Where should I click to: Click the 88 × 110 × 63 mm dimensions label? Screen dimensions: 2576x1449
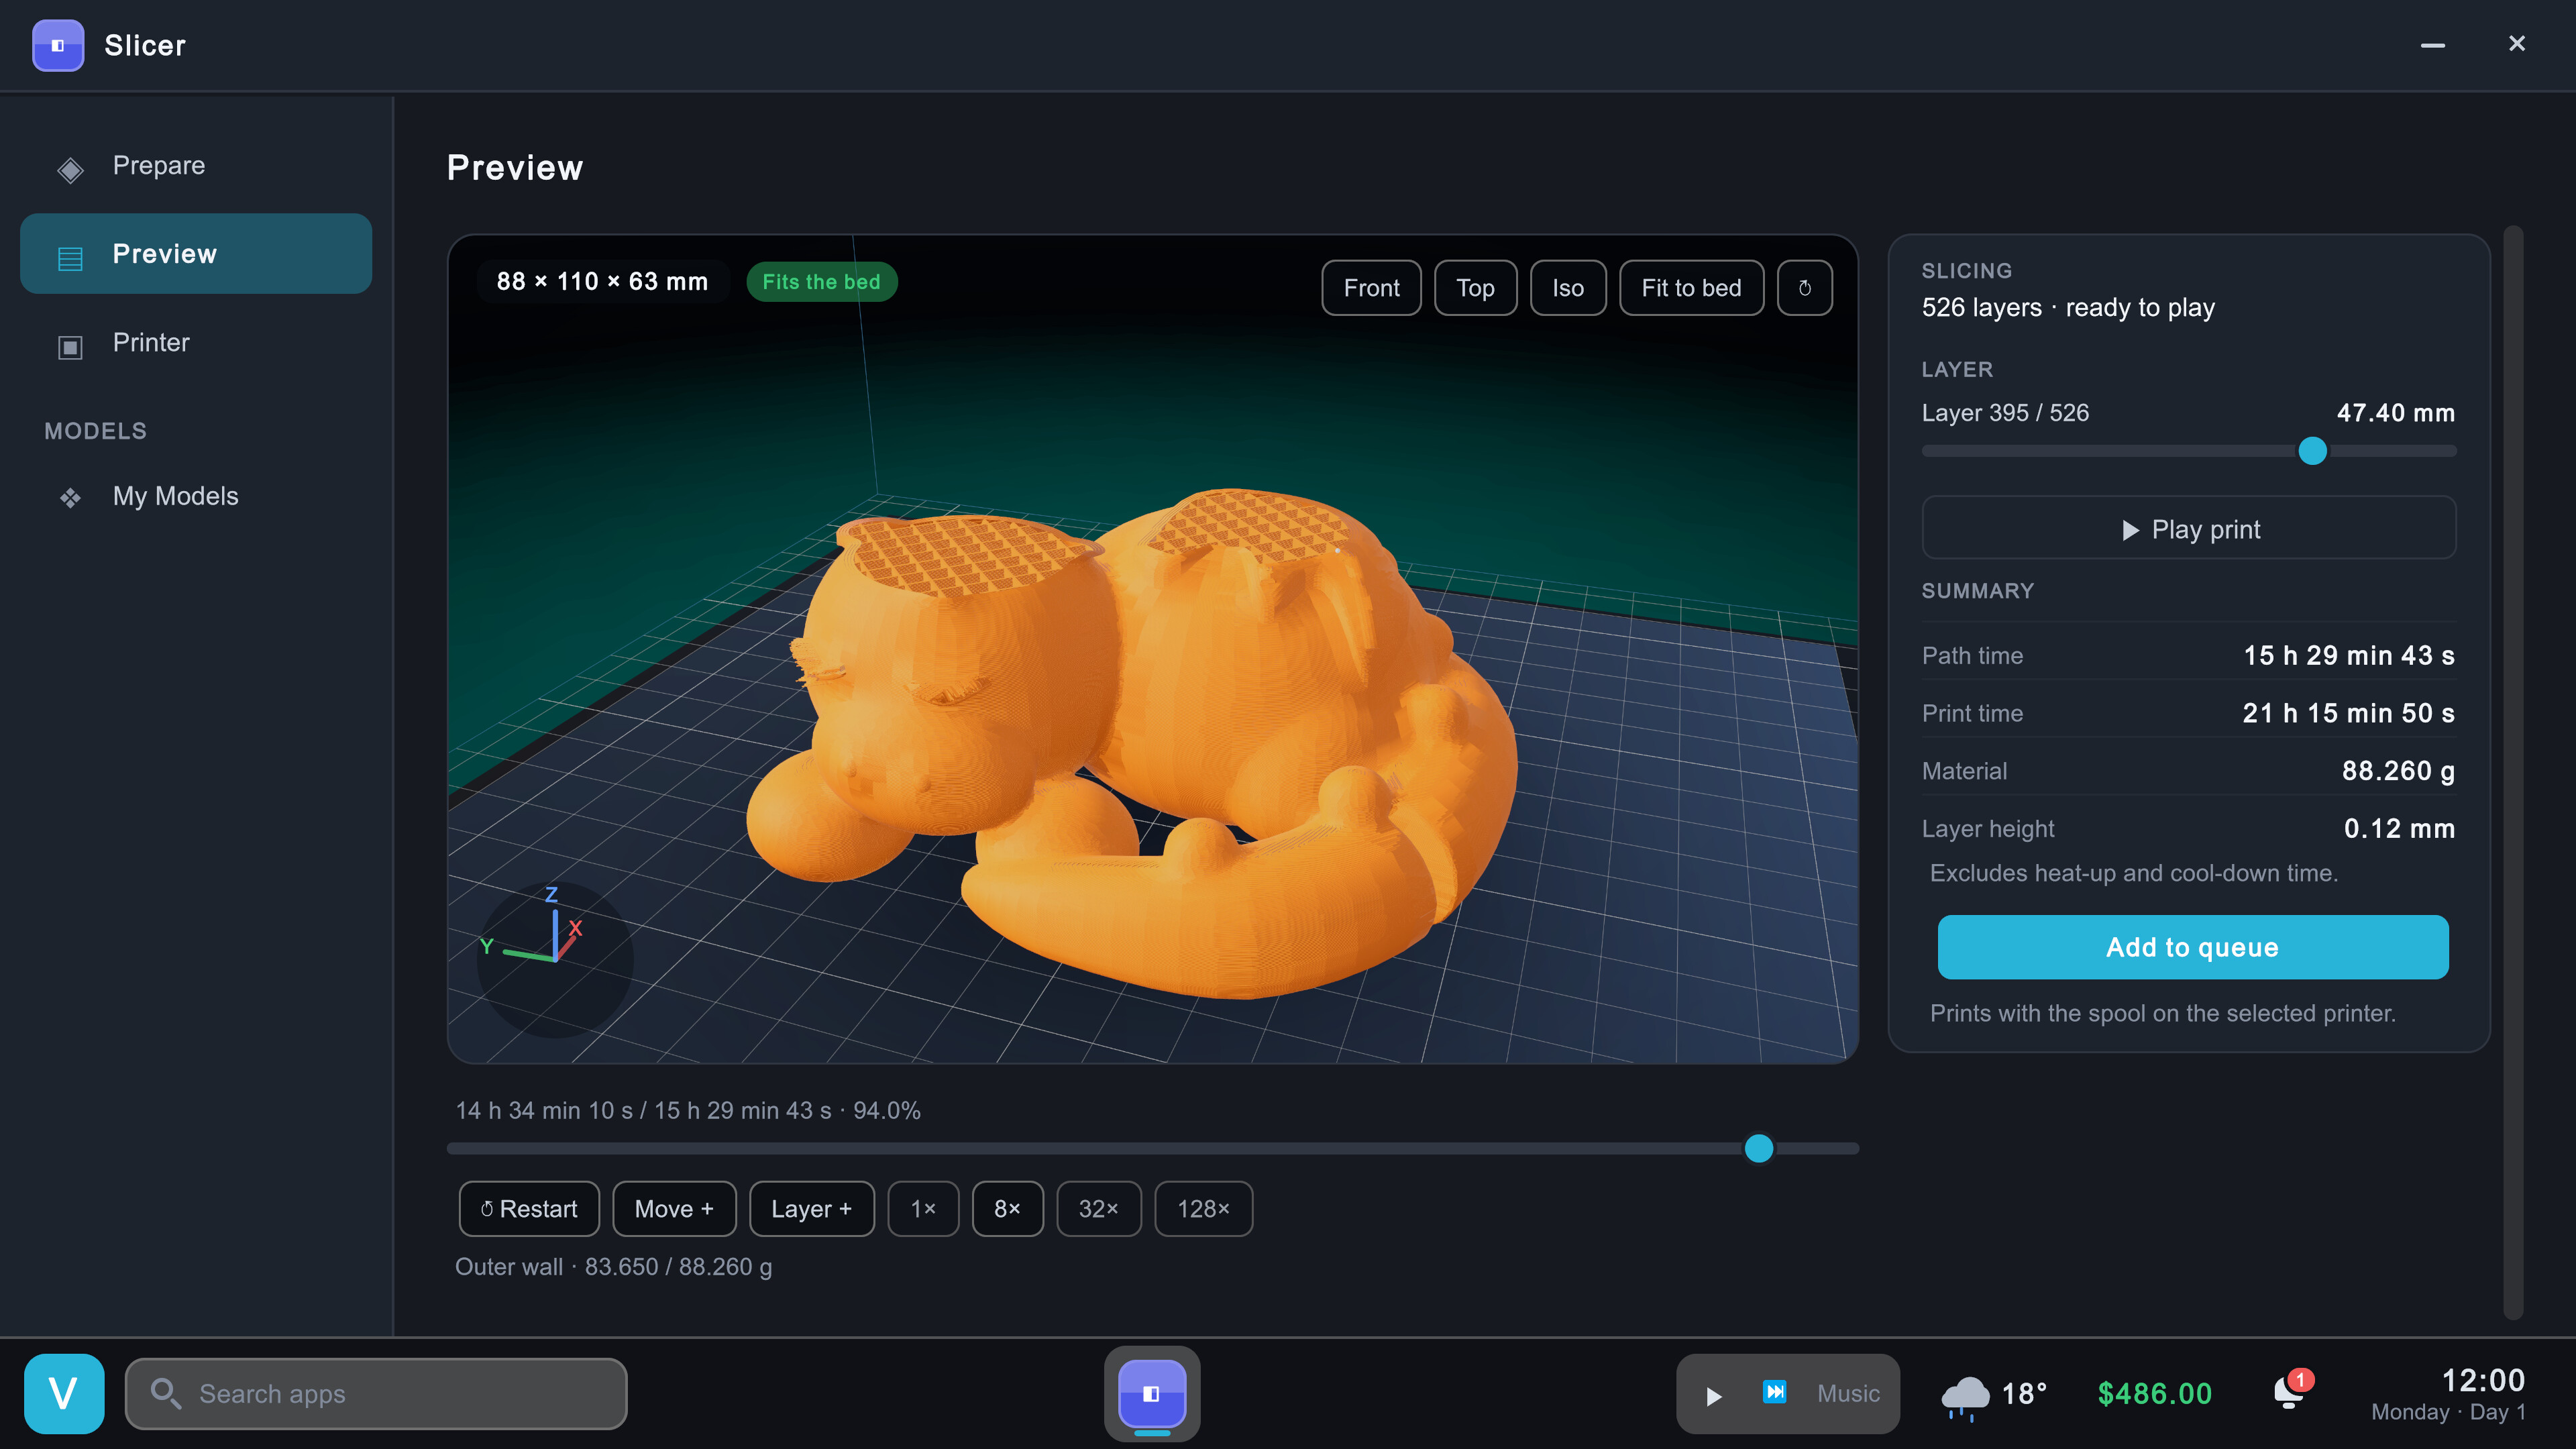[602, 282]
